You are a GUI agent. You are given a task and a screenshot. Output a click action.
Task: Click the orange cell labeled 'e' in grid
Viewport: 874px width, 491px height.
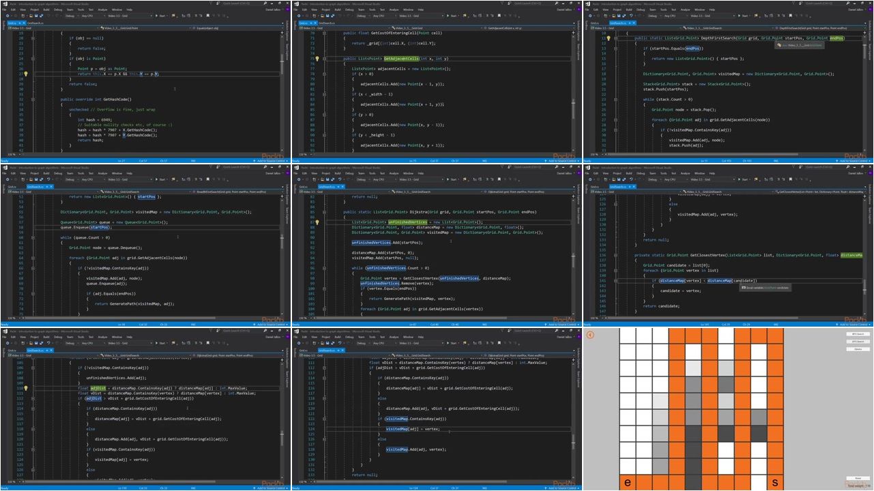(x=628, y=483)
